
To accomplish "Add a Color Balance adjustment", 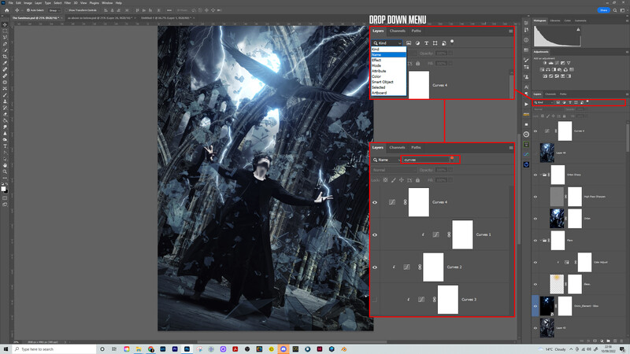I will point(548,69).
